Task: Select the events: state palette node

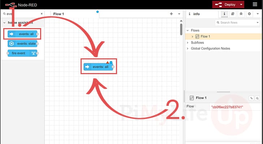Action: (x=22, y=44)
